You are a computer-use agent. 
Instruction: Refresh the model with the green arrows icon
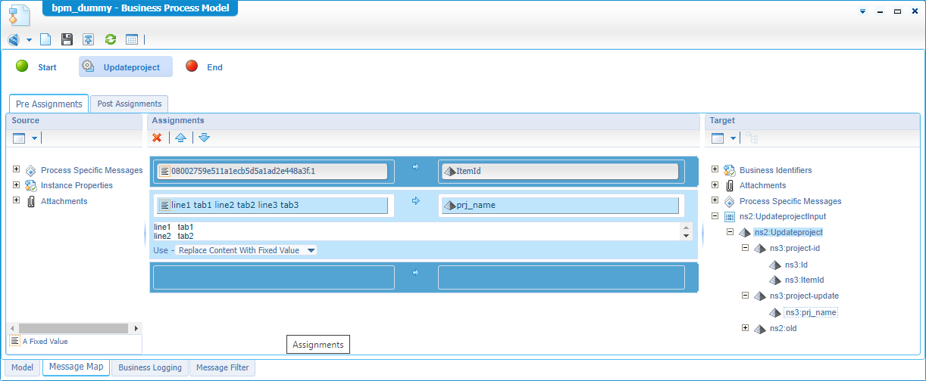point(110,39)
